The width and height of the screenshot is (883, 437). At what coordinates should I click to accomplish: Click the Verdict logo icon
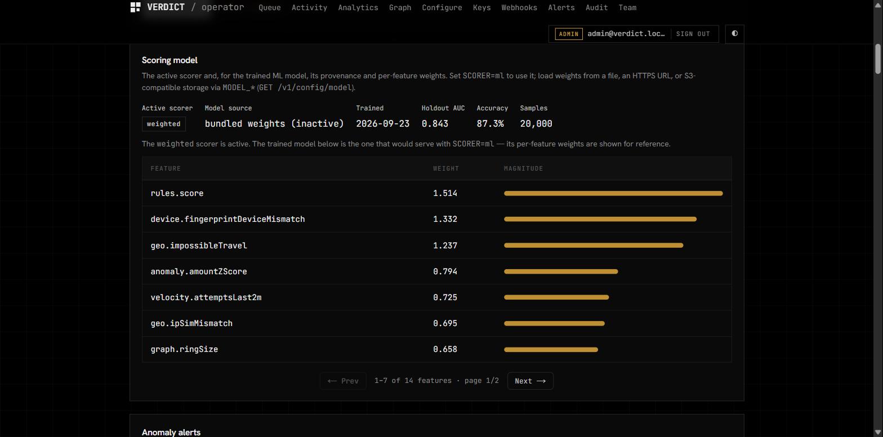[135, 7]
